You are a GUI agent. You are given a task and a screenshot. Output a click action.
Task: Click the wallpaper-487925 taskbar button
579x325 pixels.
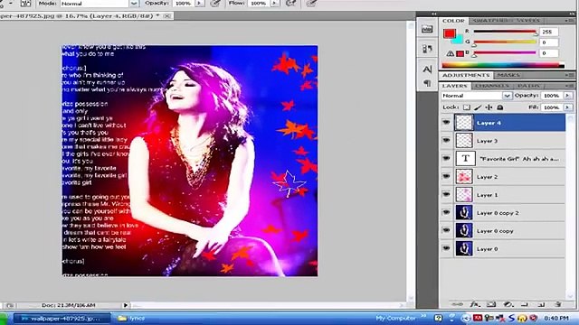pyautogui.click(x=62, y=319)
